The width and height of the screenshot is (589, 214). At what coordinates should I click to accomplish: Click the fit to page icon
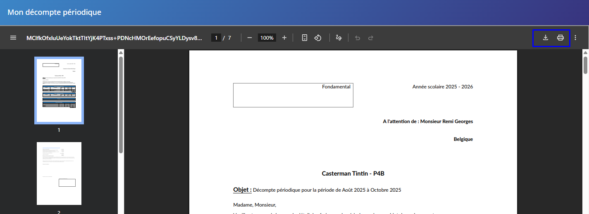305,38
